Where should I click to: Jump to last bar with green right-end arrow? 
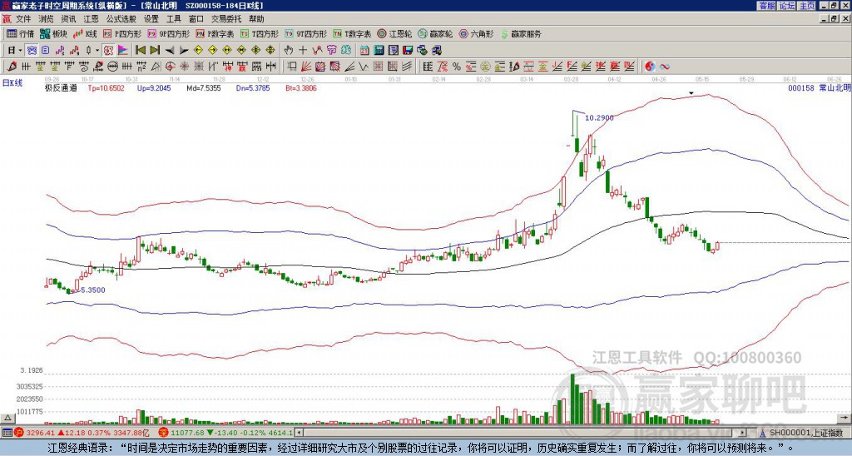155,50
